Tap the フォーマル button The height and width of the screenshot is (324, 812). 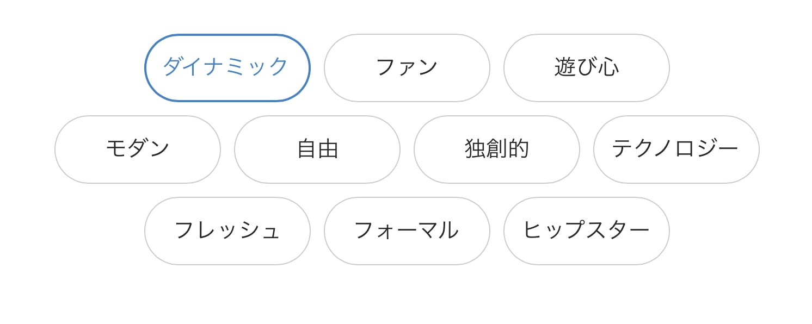click(407, 230)
